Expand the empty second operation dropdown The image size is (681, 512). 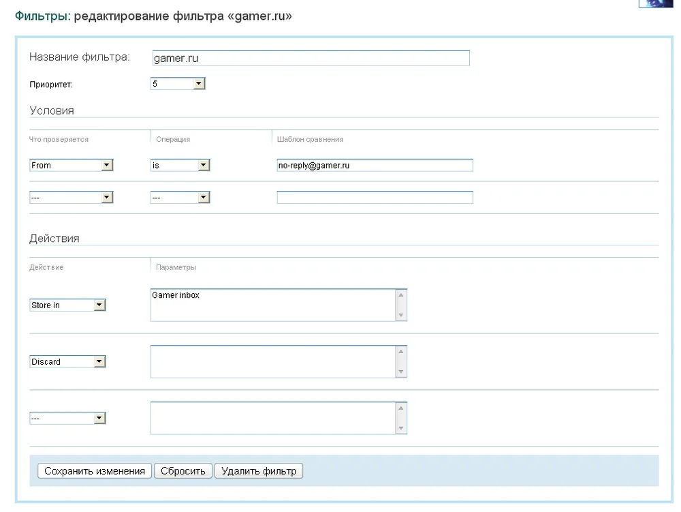pyautogui.click(x=180, y=198)
